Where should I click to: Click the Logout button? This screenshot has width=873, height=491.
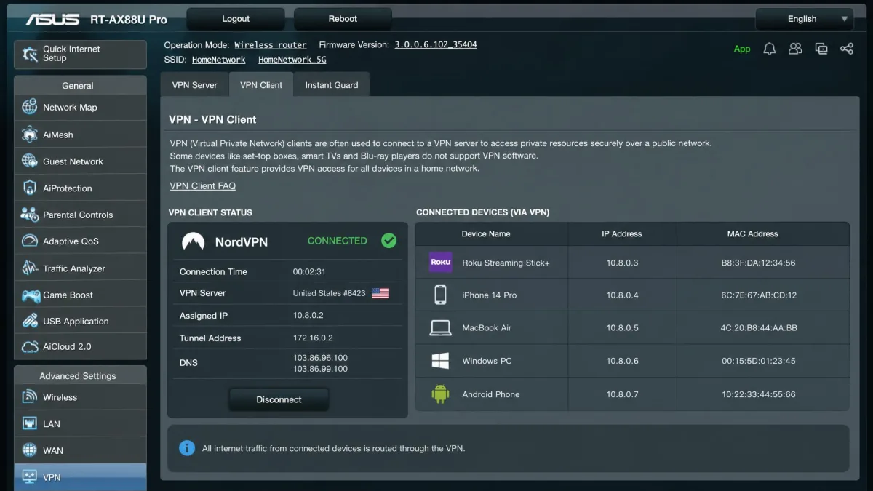(x=236, y=19)
